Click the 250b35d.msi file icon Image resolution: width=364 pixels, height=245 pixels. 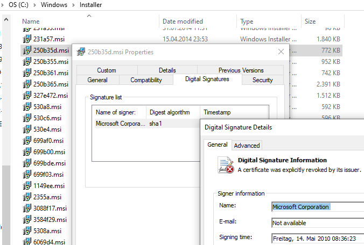pyautogui.click(x=27, y=51)
